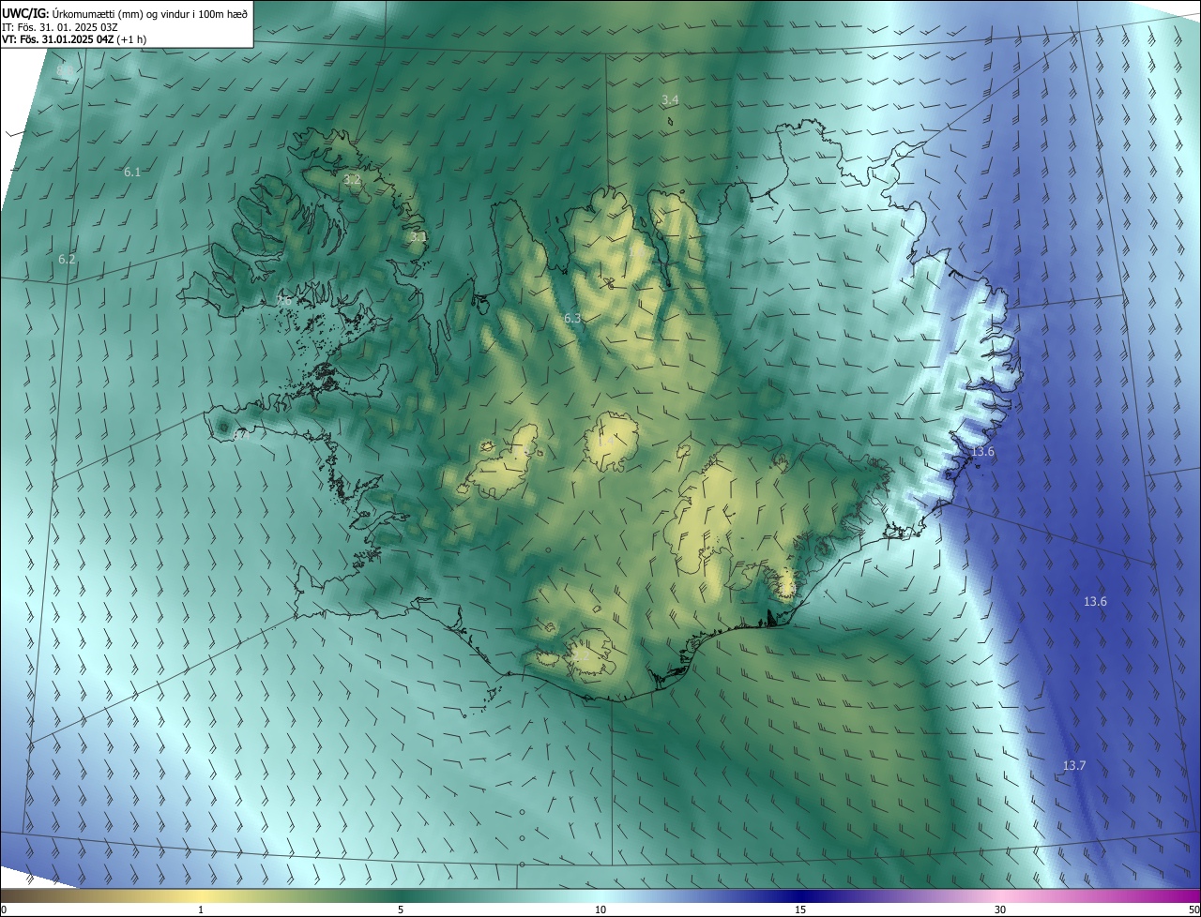Click the '(+1 h)' forecast offset text

pos(131,39)
